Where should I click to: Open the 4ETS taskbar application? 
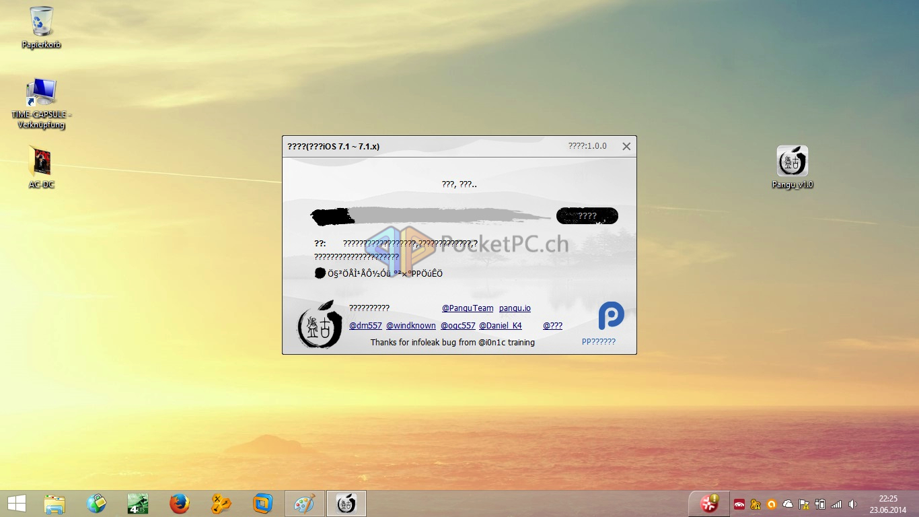click(138, 504)
